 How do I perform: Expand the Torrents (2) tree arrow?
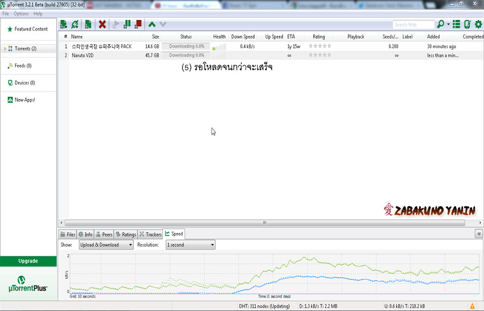pyautogui.click(x=5, y=49)
